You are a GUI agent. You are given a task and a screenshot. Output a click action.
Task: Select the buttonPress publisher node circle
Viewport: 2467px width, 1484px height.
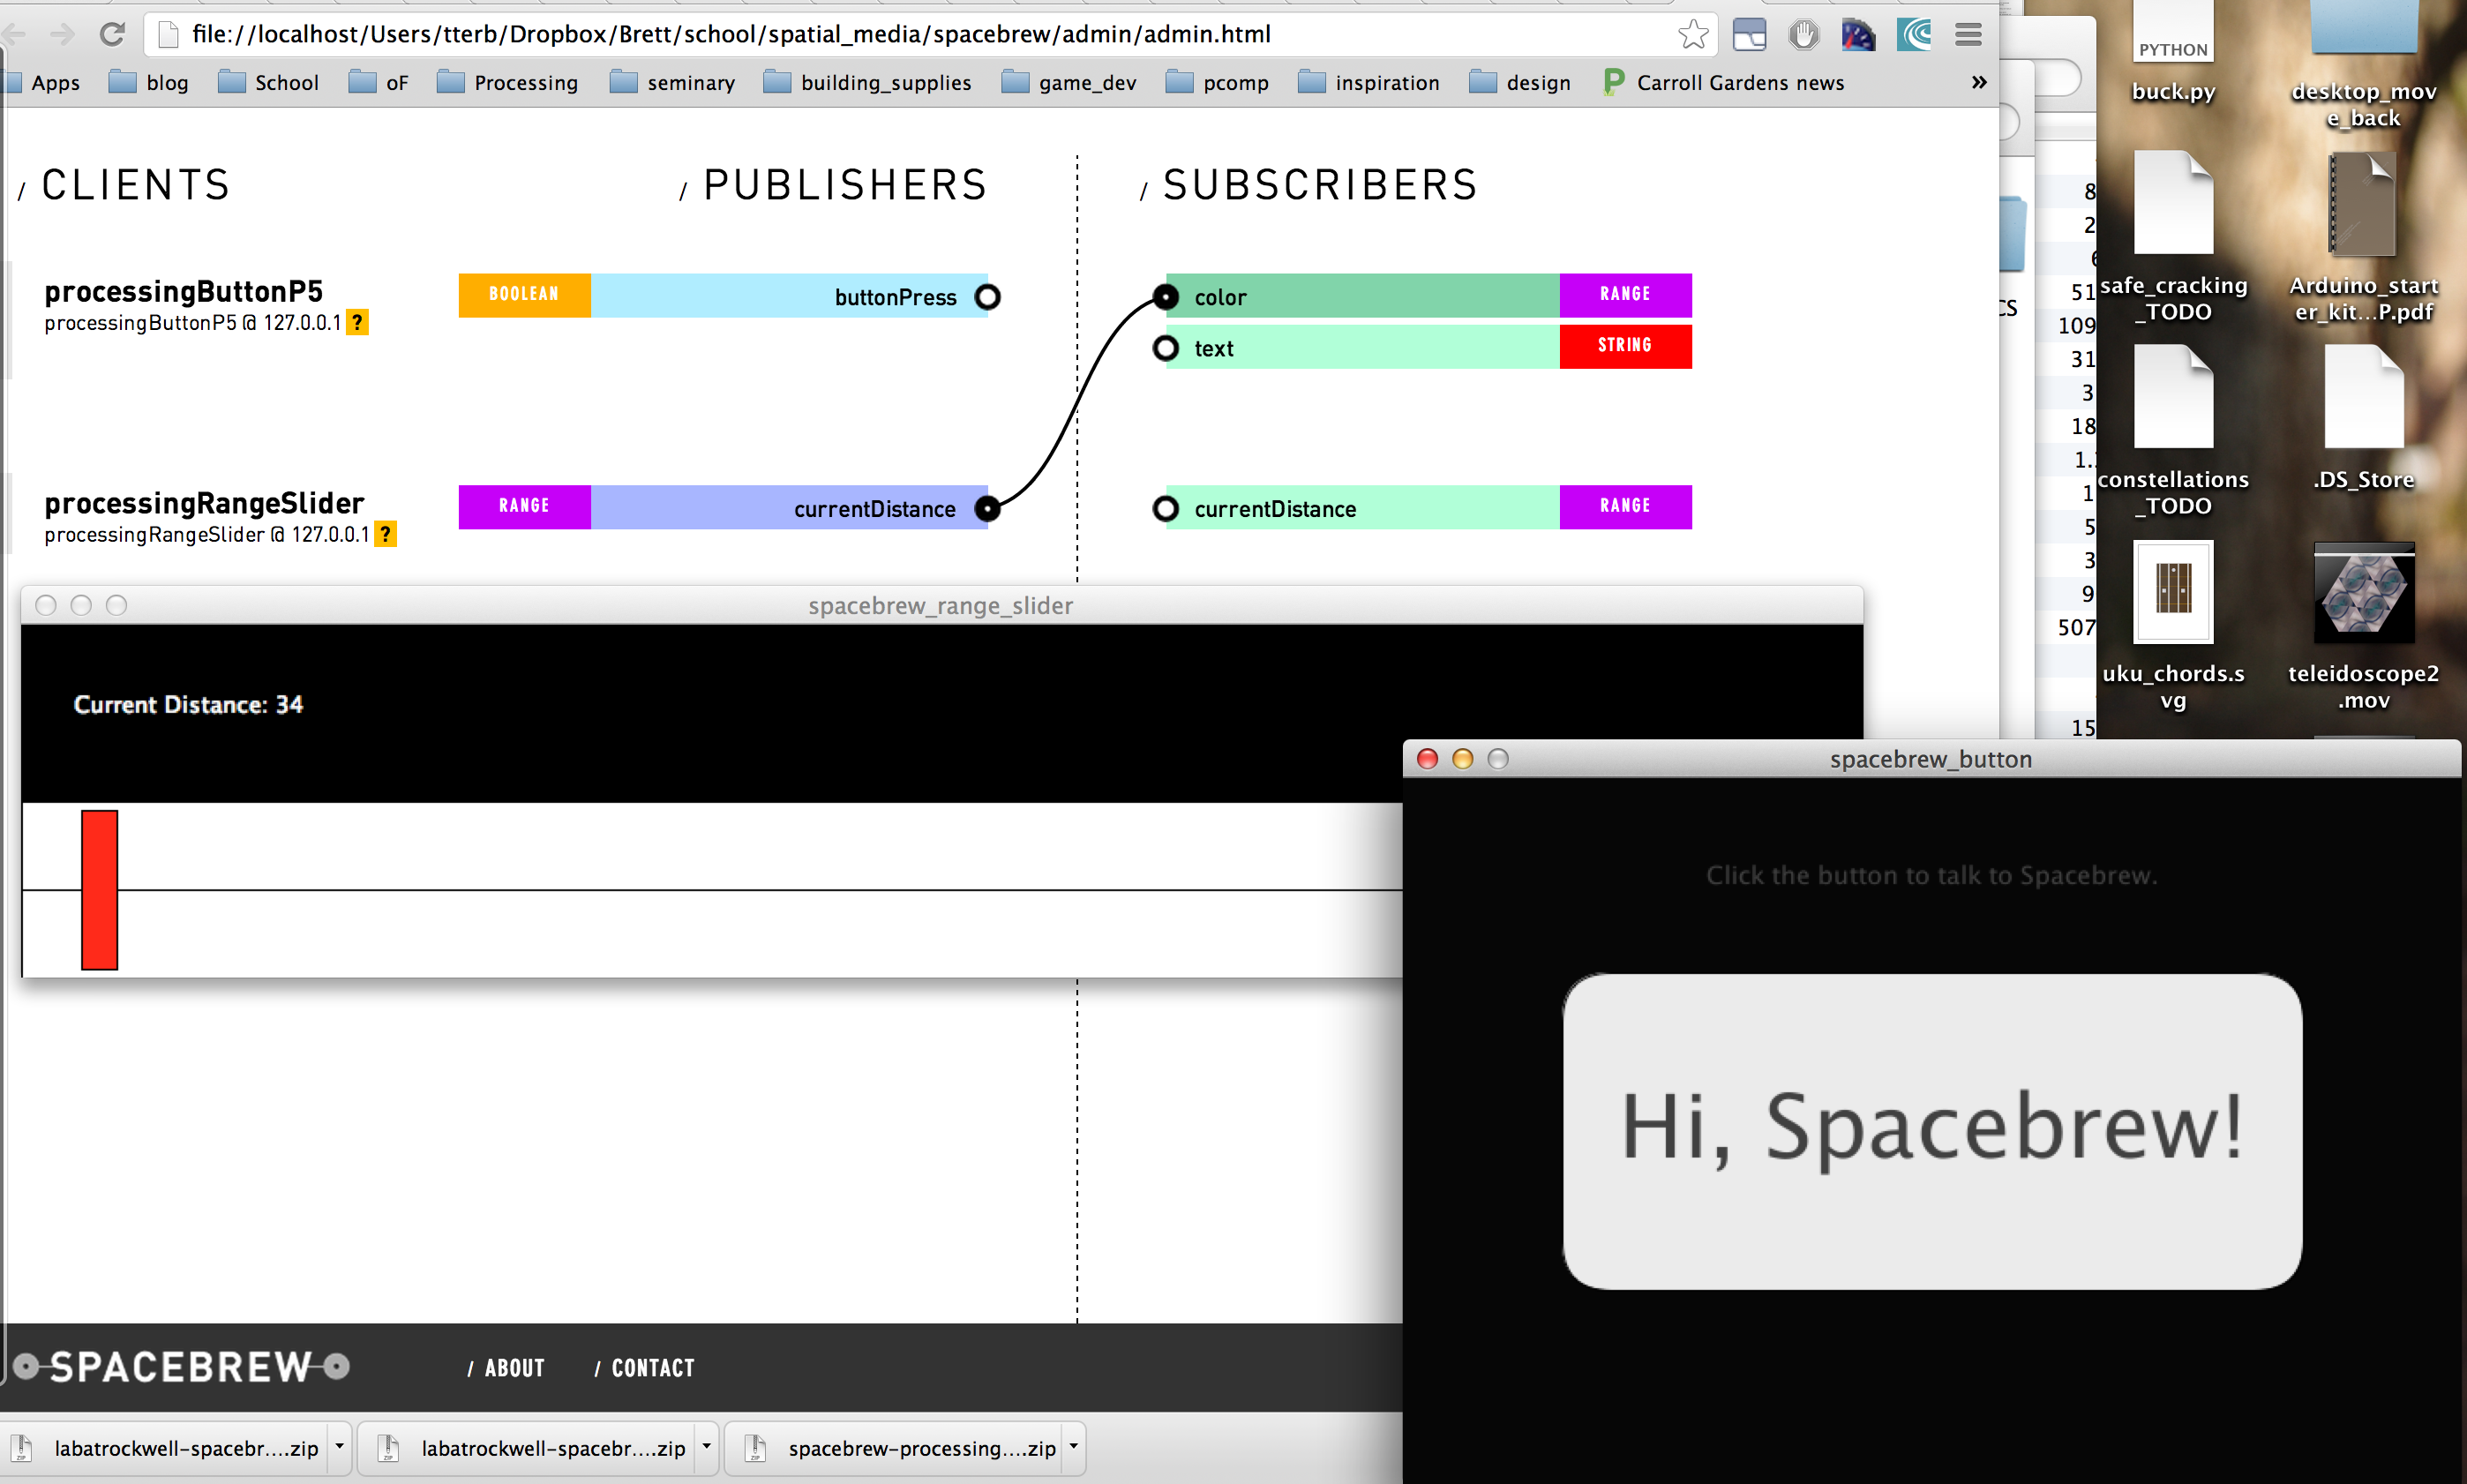coord(987,297)
